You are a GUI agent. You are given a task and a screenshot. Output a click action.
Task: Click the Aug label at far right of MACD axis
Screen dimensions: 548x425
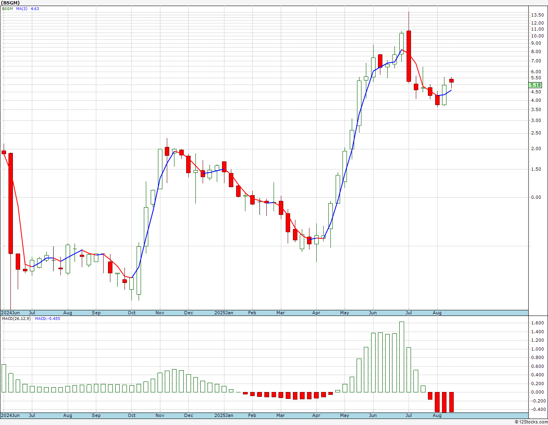[437, 415]
